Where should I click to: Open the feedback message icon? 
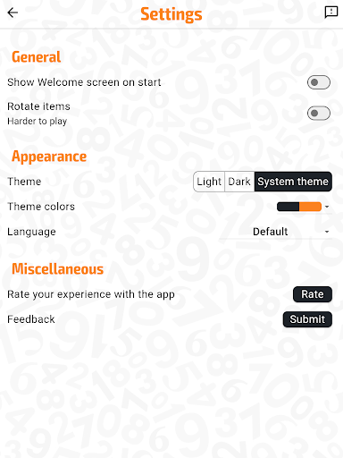click(330, 13)
